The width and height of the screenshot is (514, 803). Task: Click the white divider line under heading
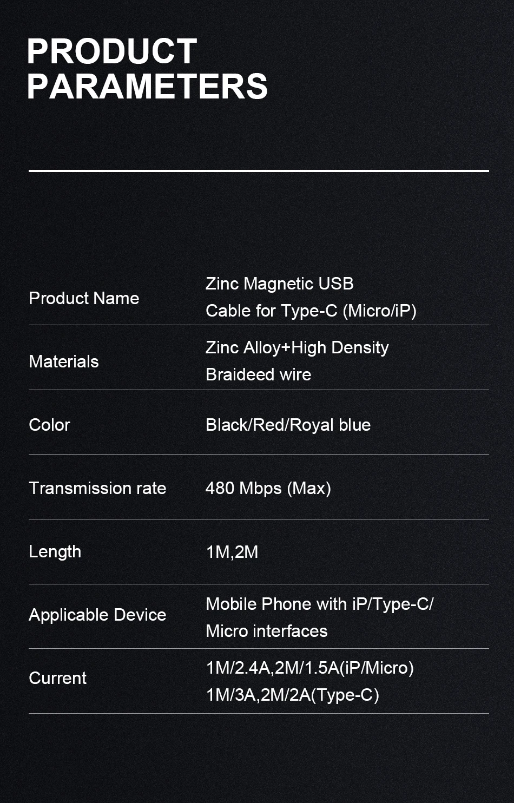259,171
